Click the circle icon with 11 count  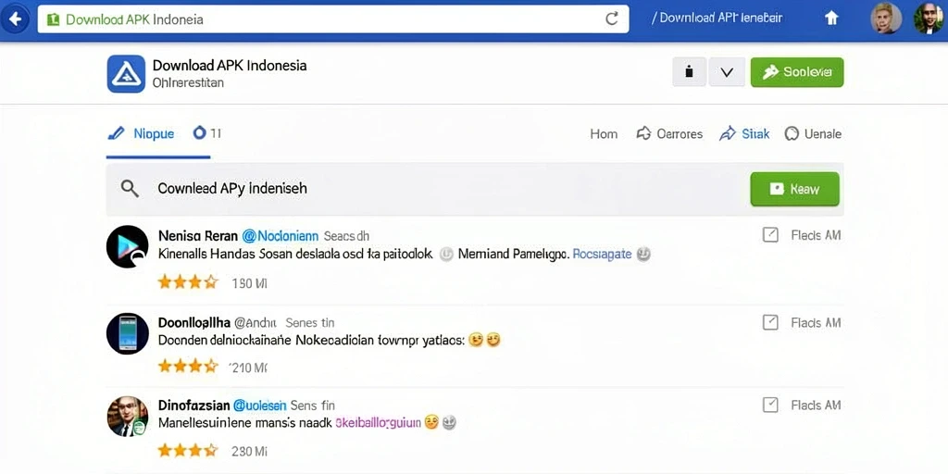tap(206, 133)
